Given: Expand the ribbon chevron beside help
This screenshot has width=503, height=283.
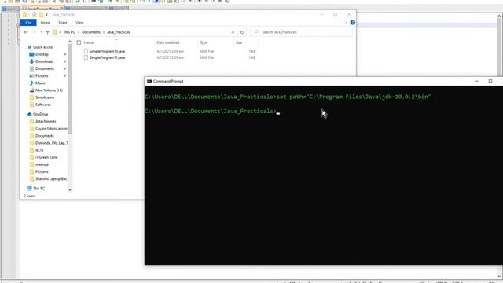Looking at the screenshot, I should coord(346,23).
